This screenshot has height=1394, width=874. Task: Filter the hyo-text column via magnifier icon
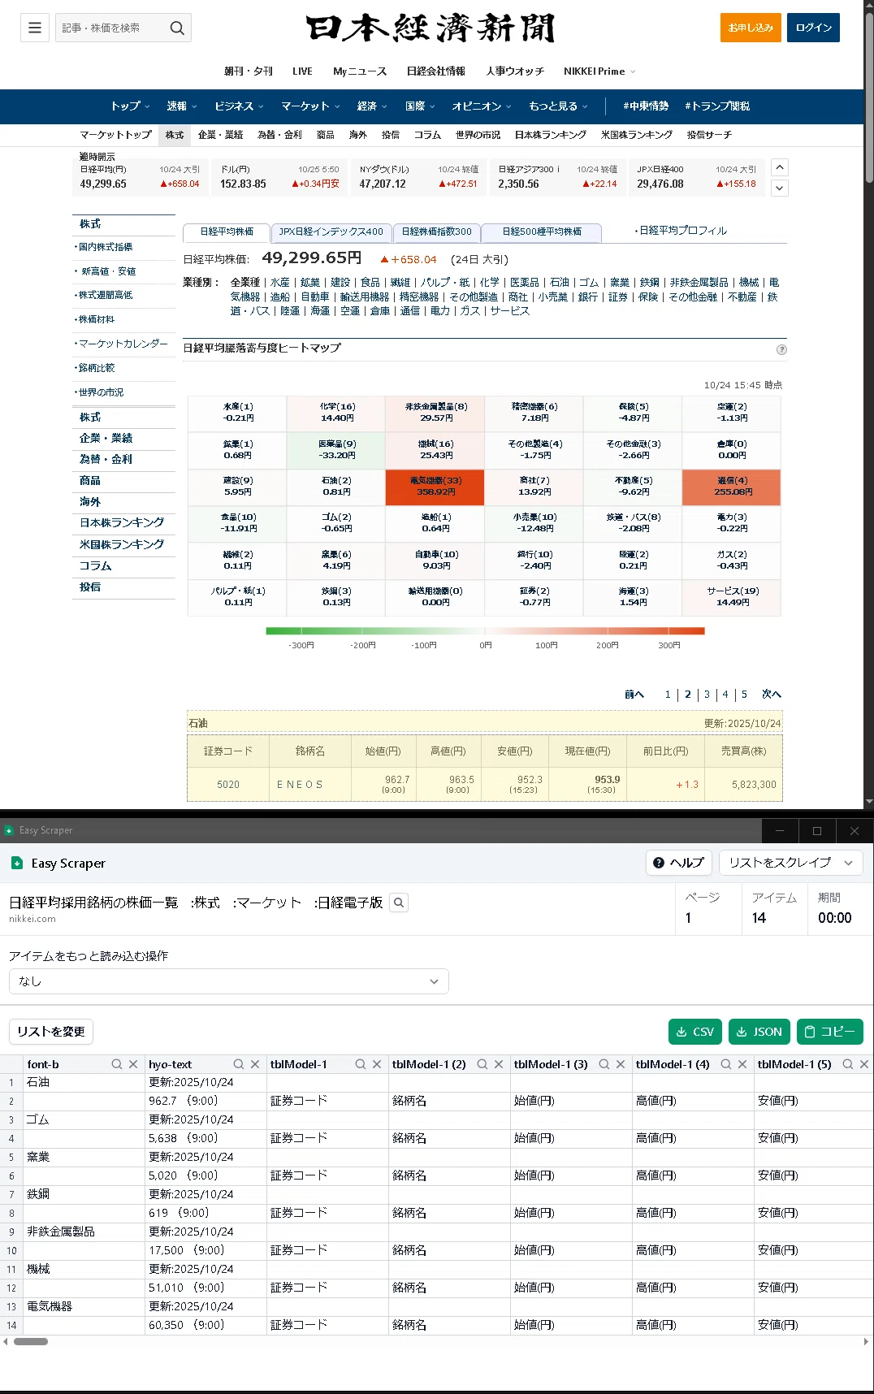point(239,1064)
